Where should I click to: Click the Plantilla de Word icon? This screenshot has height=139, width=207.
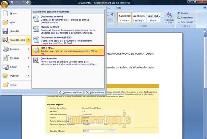[36, 29]
